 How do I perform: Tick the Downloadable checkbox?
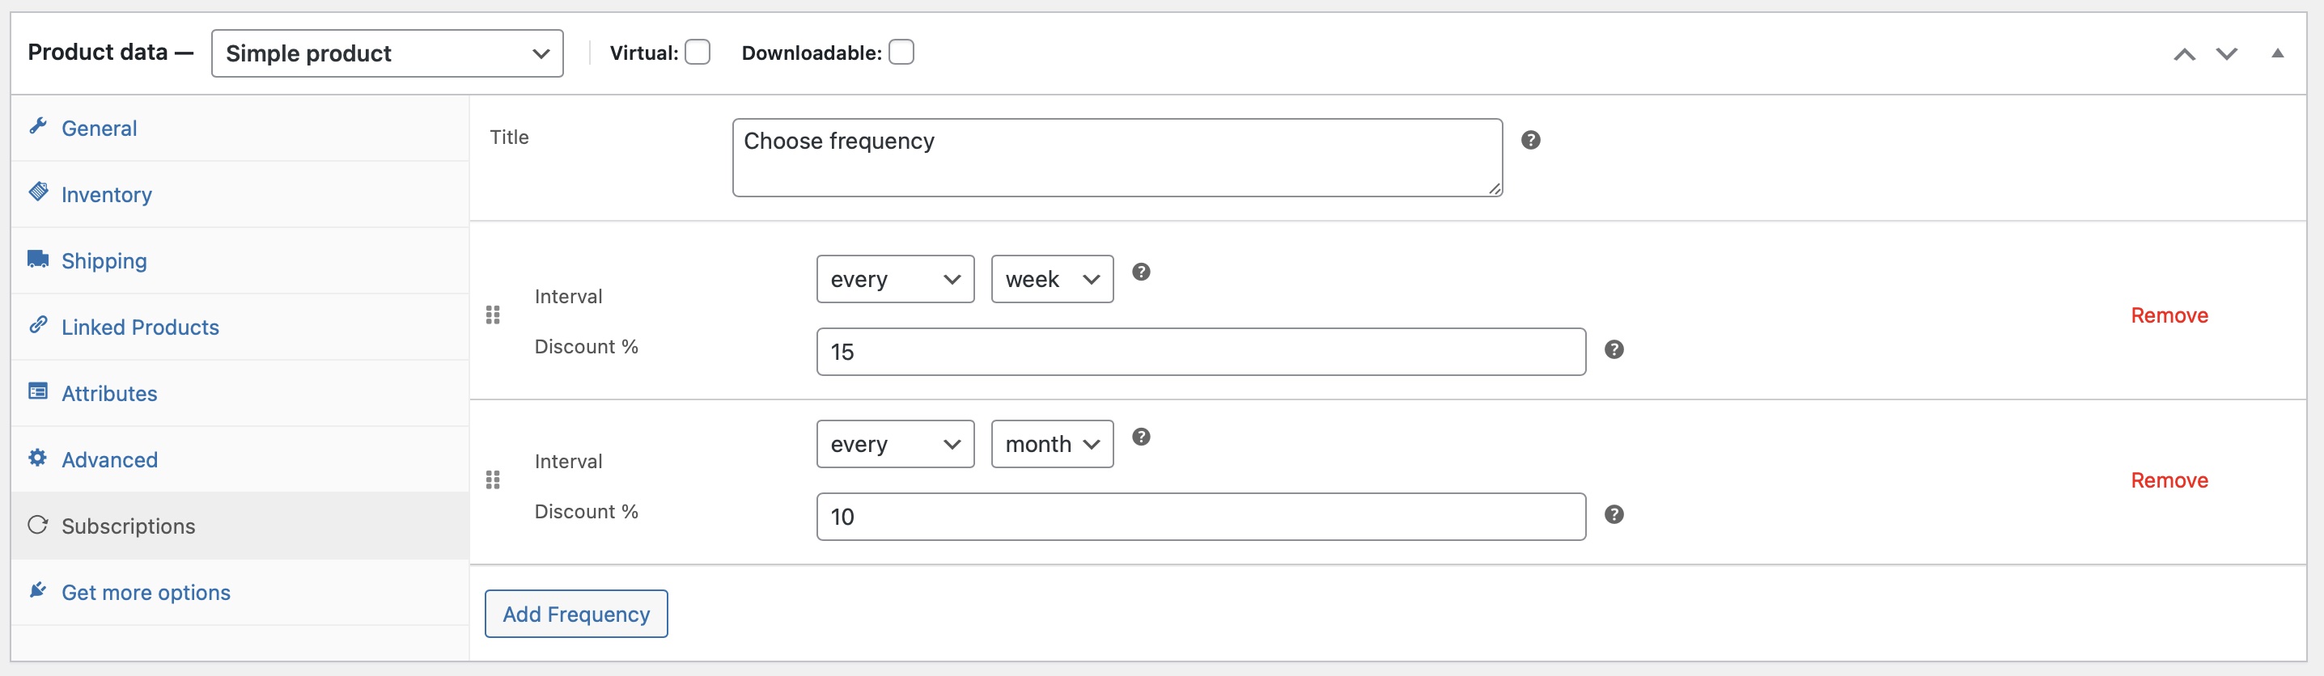(901, 53)
